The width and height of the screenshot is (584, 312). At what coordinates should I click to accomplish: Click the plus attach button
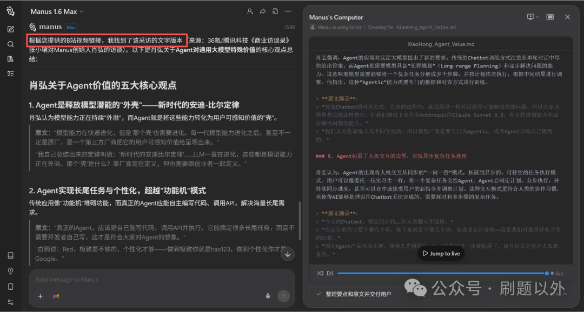pyautogui.click(x=40, y=296)
